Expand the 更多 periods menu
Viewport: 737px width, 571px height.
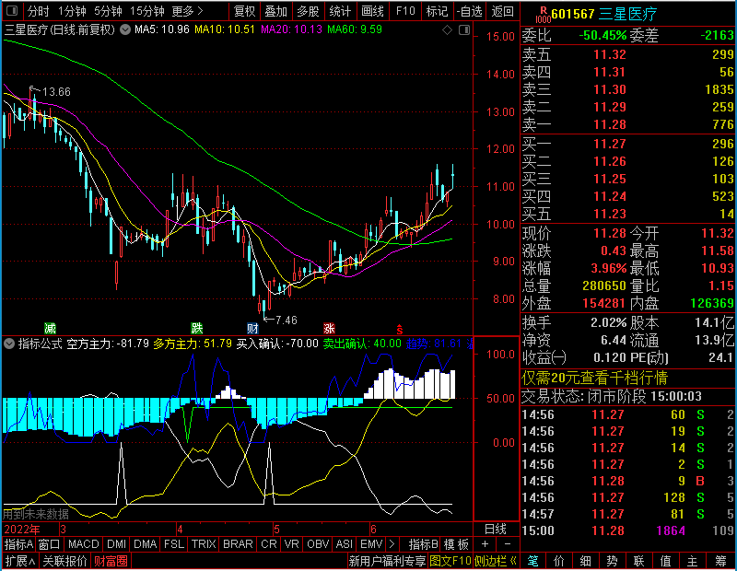click(x=187, y=11)
